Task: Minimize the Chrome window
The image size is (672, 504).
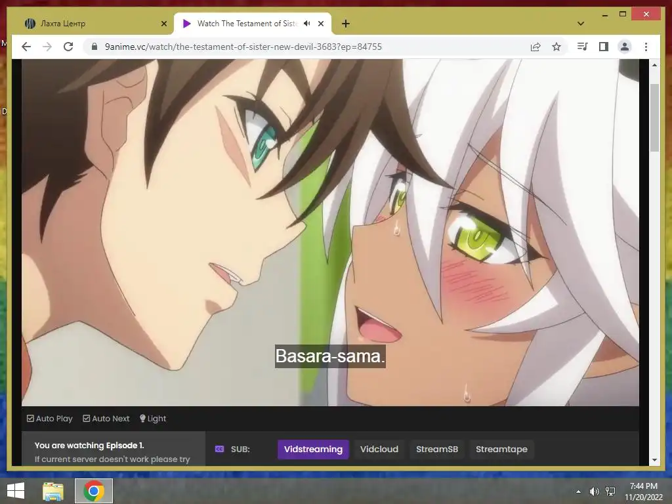Action: click(x=604, y=14)
